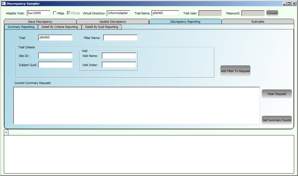Select the Detail By Guid Reporting tab
This screenshot has width=298, height=176.
pos(101,27)
